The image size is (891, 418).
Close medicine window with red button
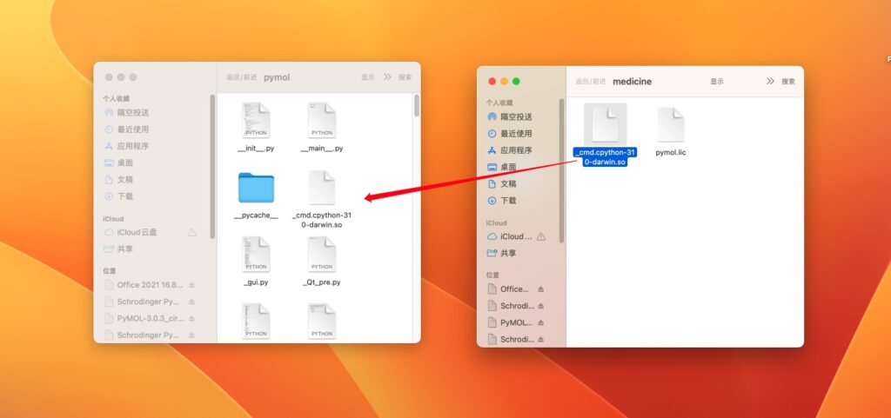tap(492, 82)
